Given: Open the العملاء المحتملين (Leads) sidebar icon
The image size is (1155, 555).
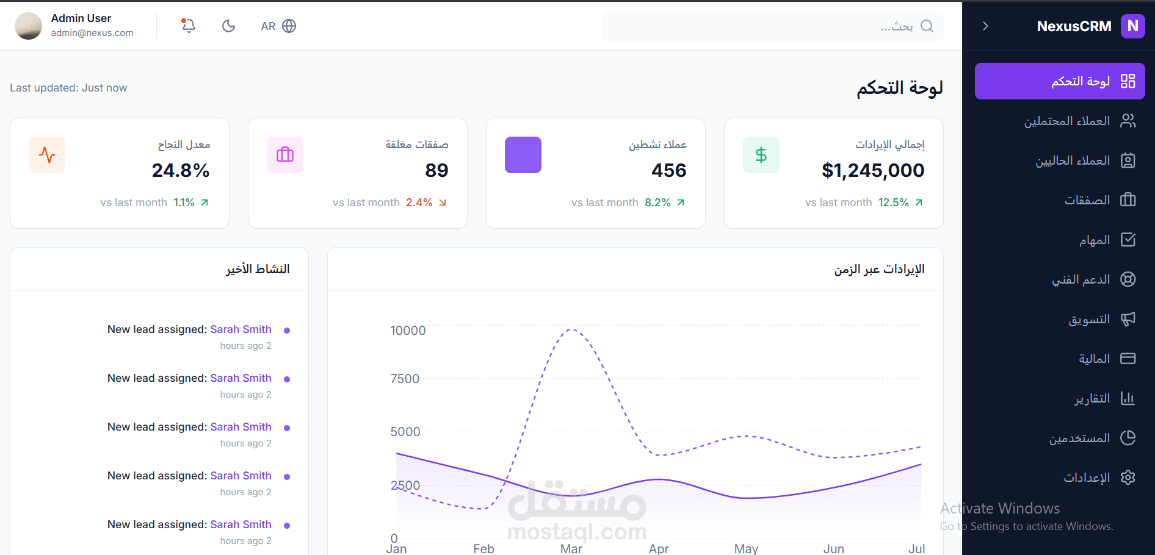Looking at the screenshot, I should (1129, 121).
